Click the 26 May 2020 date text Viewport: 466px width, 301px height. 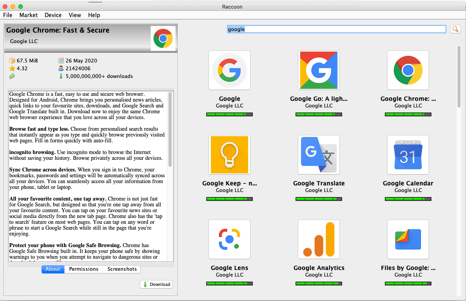[x=81, y=61]
